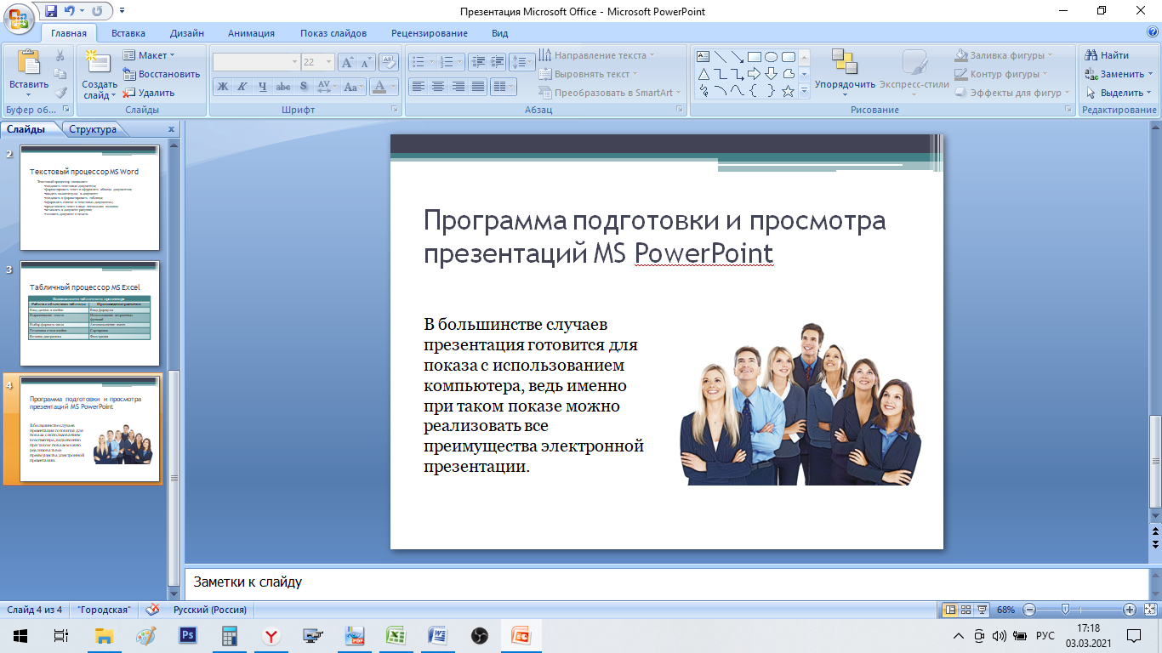This screenshot has height=653, width=1162.
Task: Increase font size with large A
Action: [347, 62]
